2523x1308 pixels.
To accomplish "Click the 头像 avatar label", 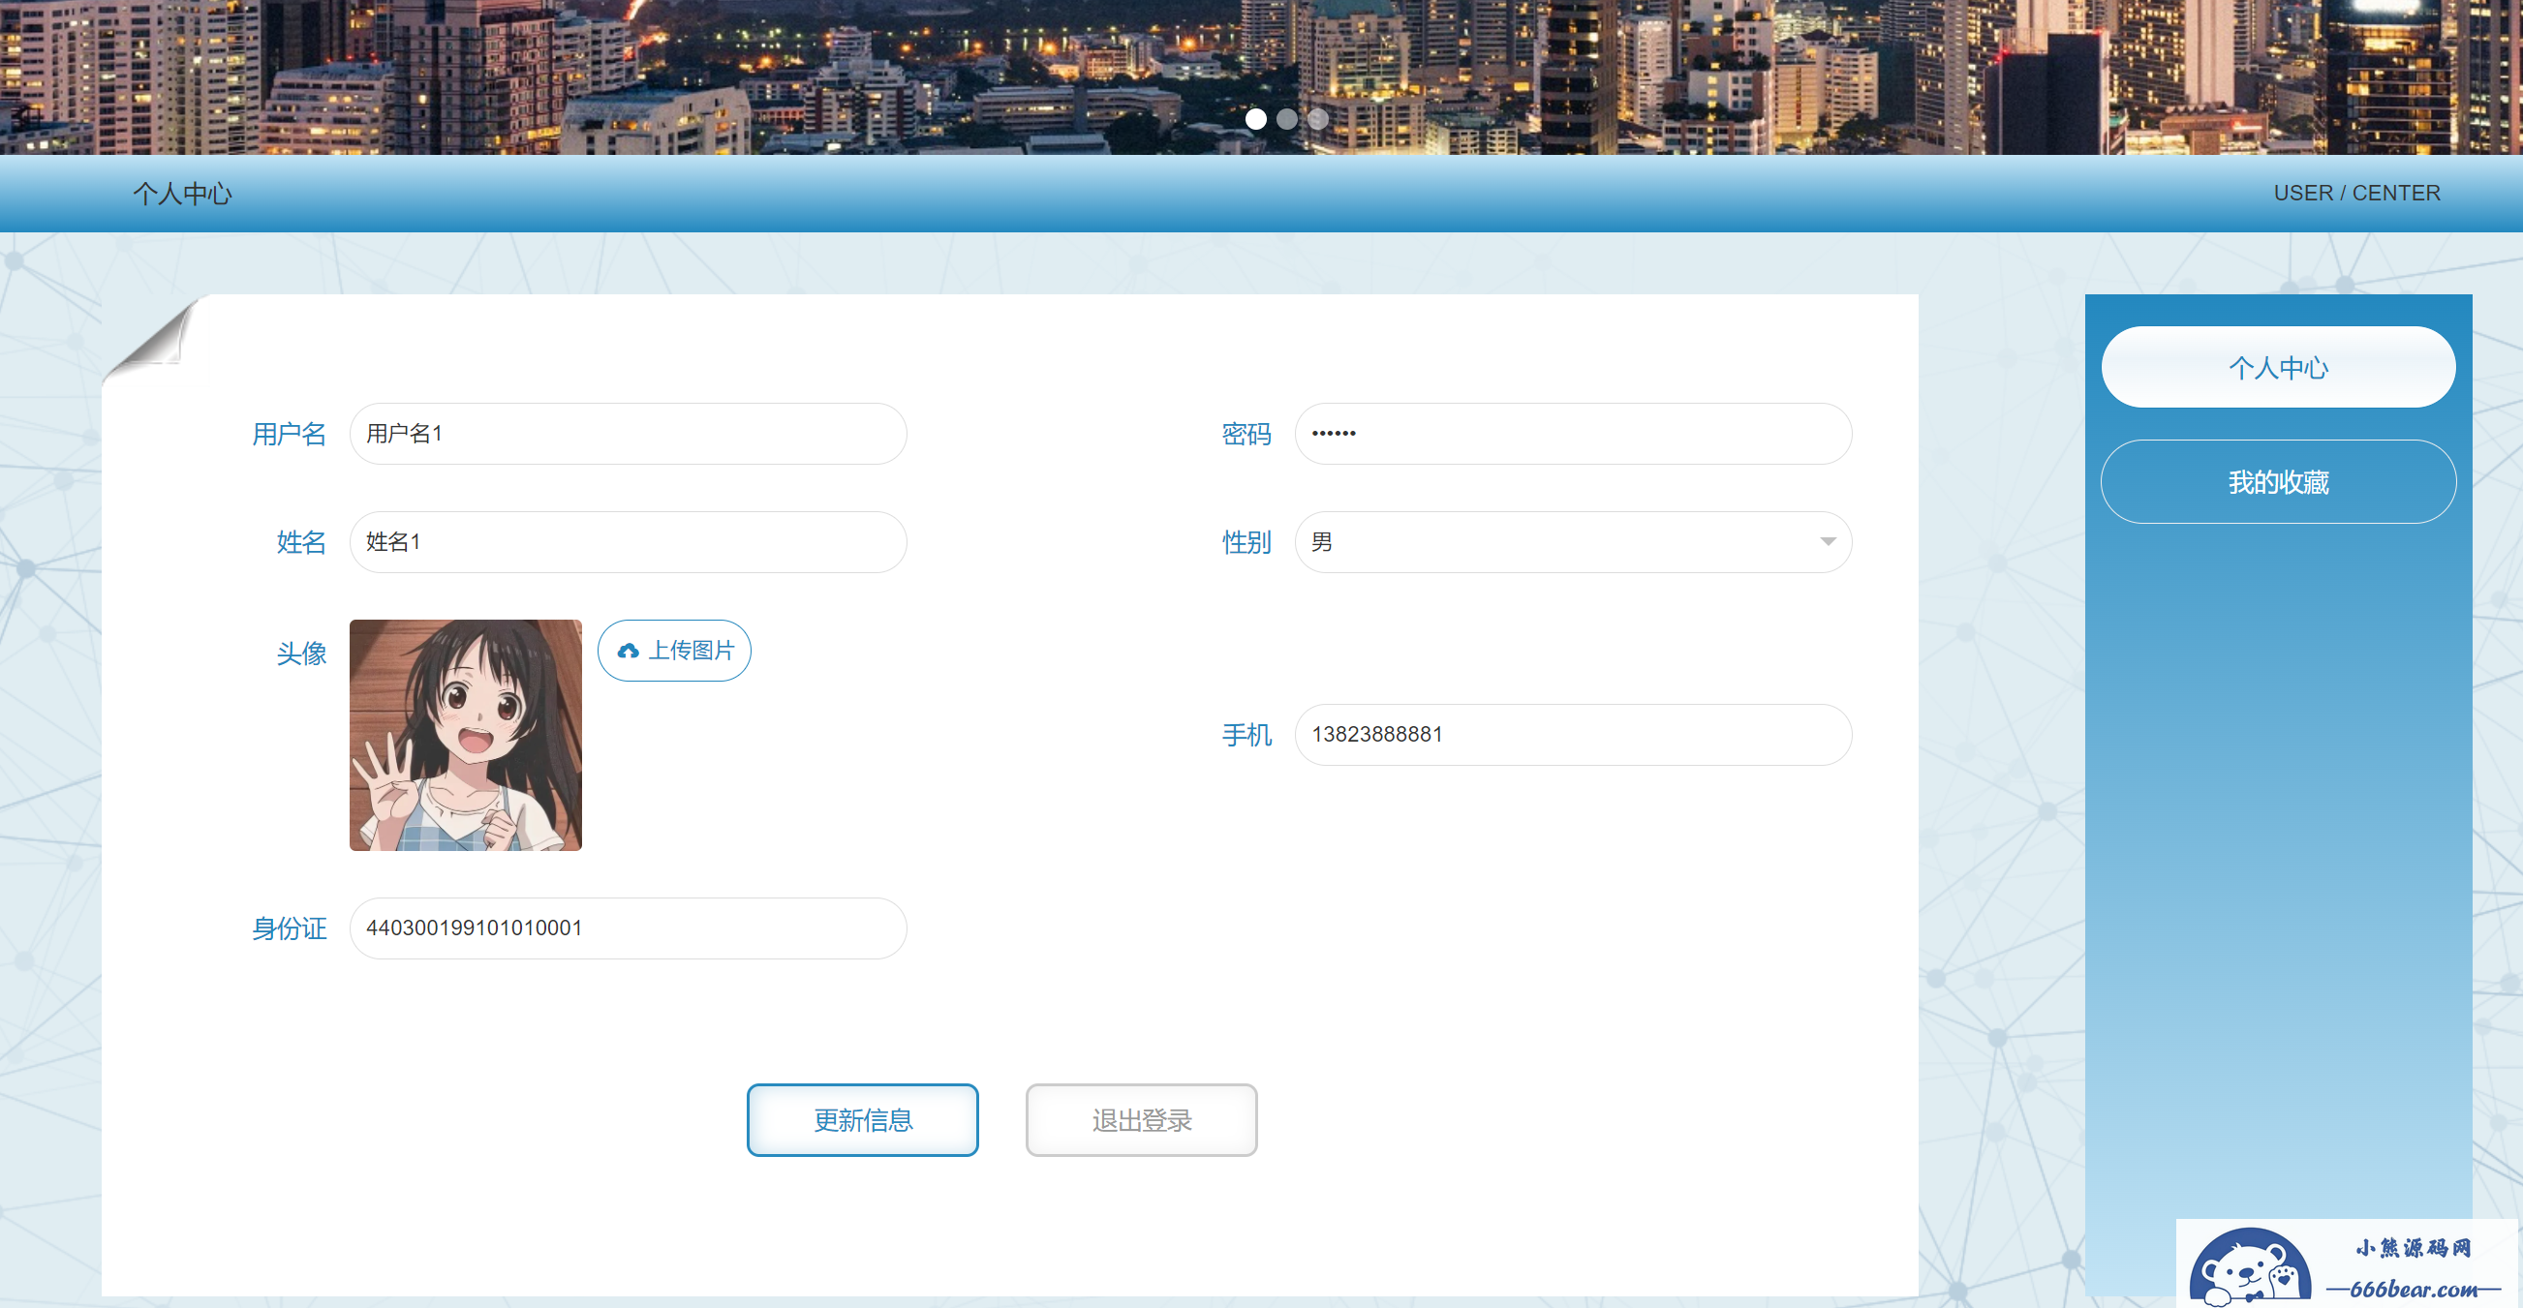I will point(301,653).
